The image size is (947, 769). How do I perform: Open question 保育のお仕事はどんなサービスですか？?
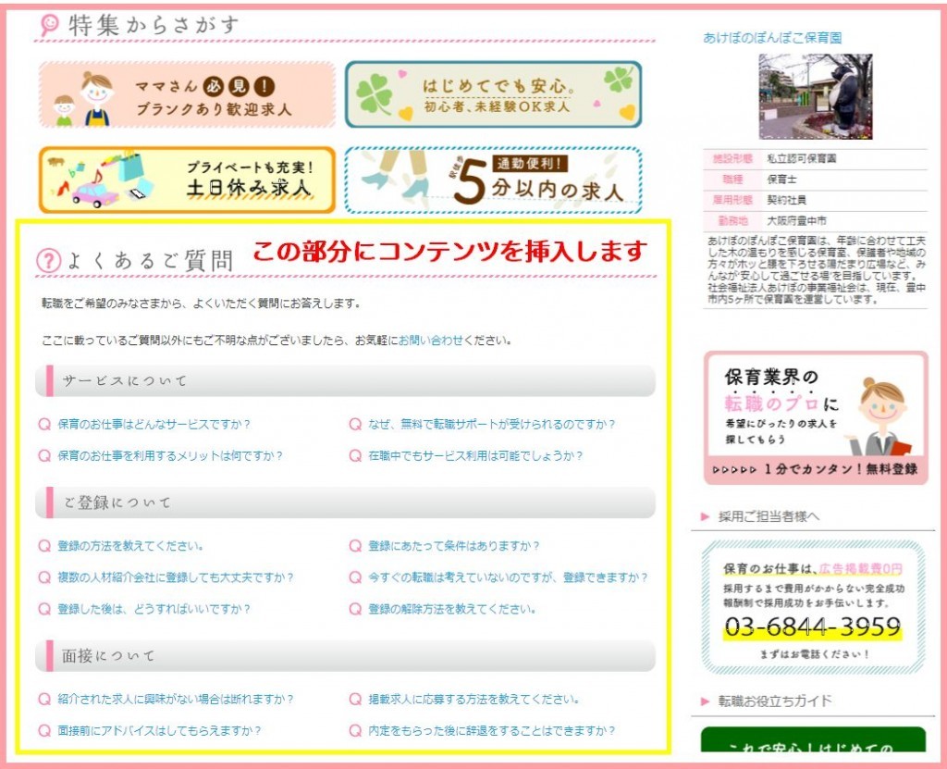click(154, 424)
